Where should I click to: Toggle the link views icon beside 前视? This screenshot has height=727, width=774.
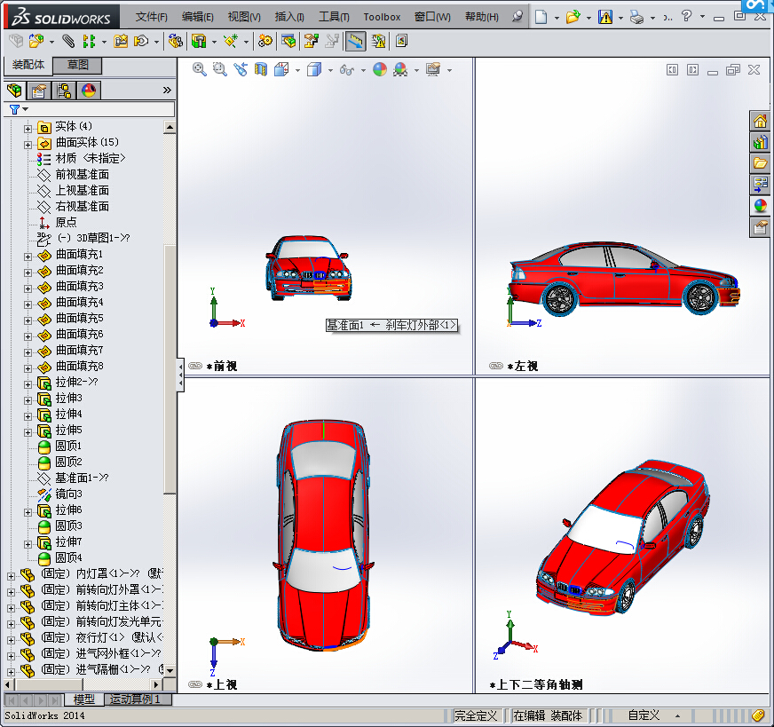(195, 366)
